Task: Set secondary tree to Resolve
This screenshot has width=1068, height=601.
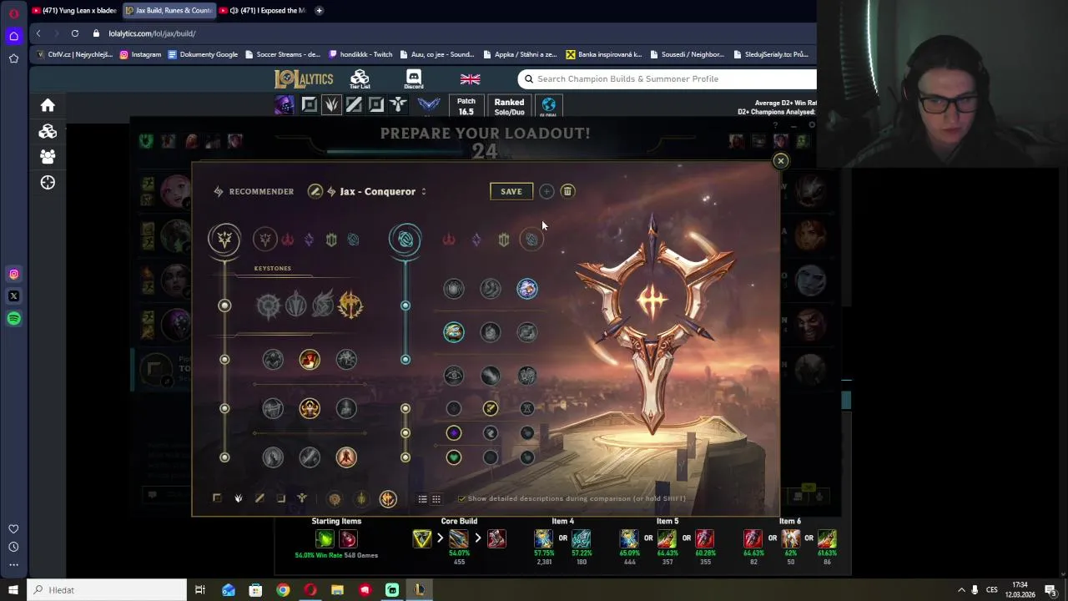Action: click(x=504, y=240)
